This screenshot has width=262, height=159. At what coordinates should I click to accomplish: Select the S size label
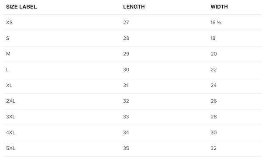[x=8, y=38]
